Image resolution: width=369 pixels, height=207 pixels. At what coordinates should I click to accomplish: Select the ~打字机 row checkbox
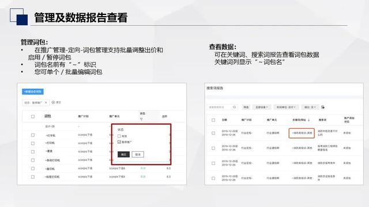point(33,135)
